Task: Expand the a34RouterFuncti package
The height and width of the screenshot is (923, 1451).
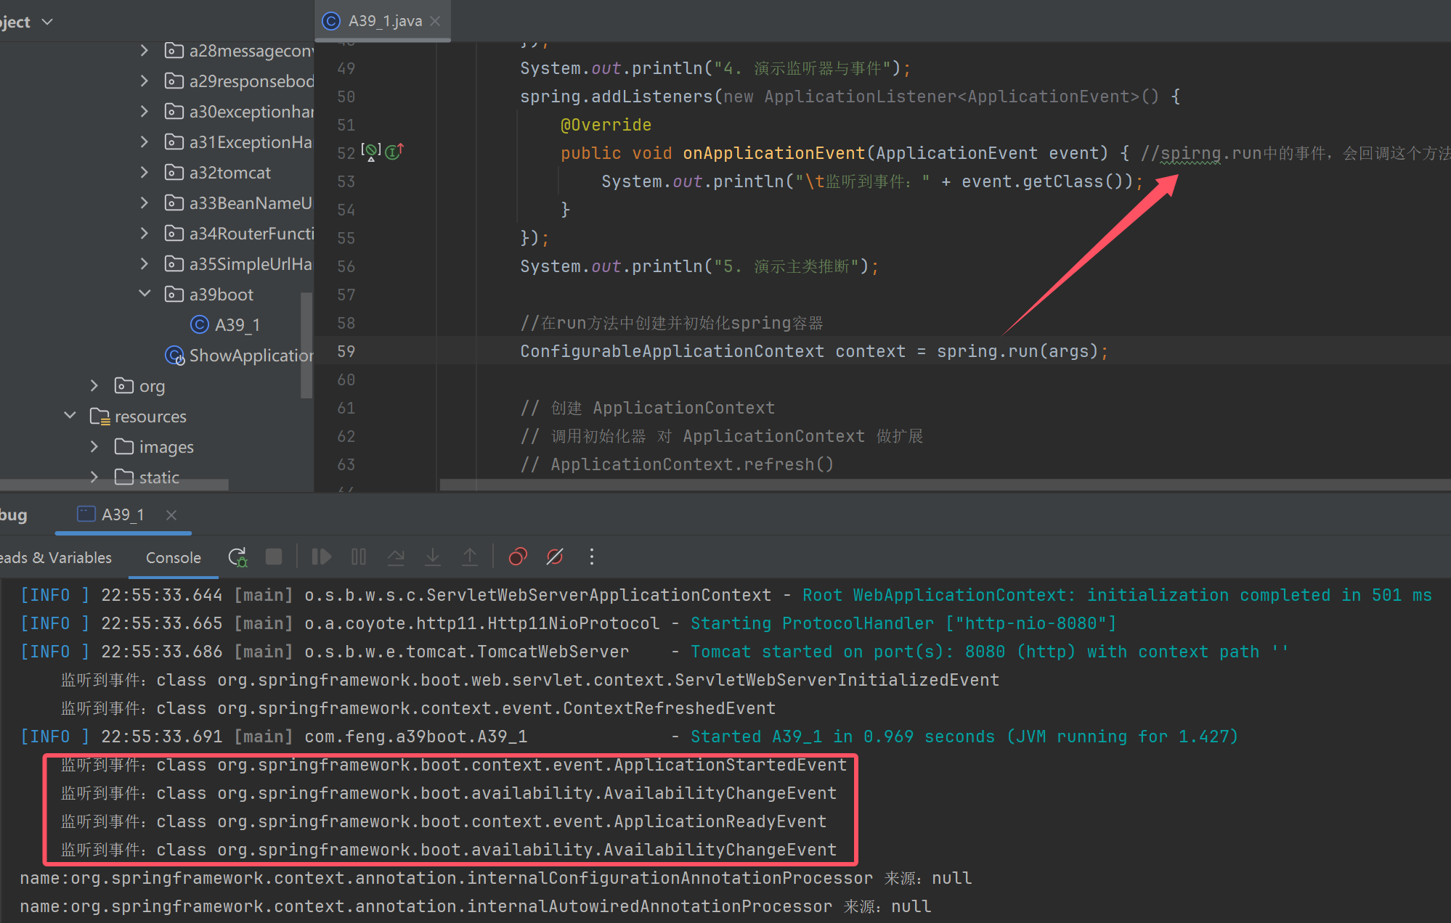Action: 144,233
